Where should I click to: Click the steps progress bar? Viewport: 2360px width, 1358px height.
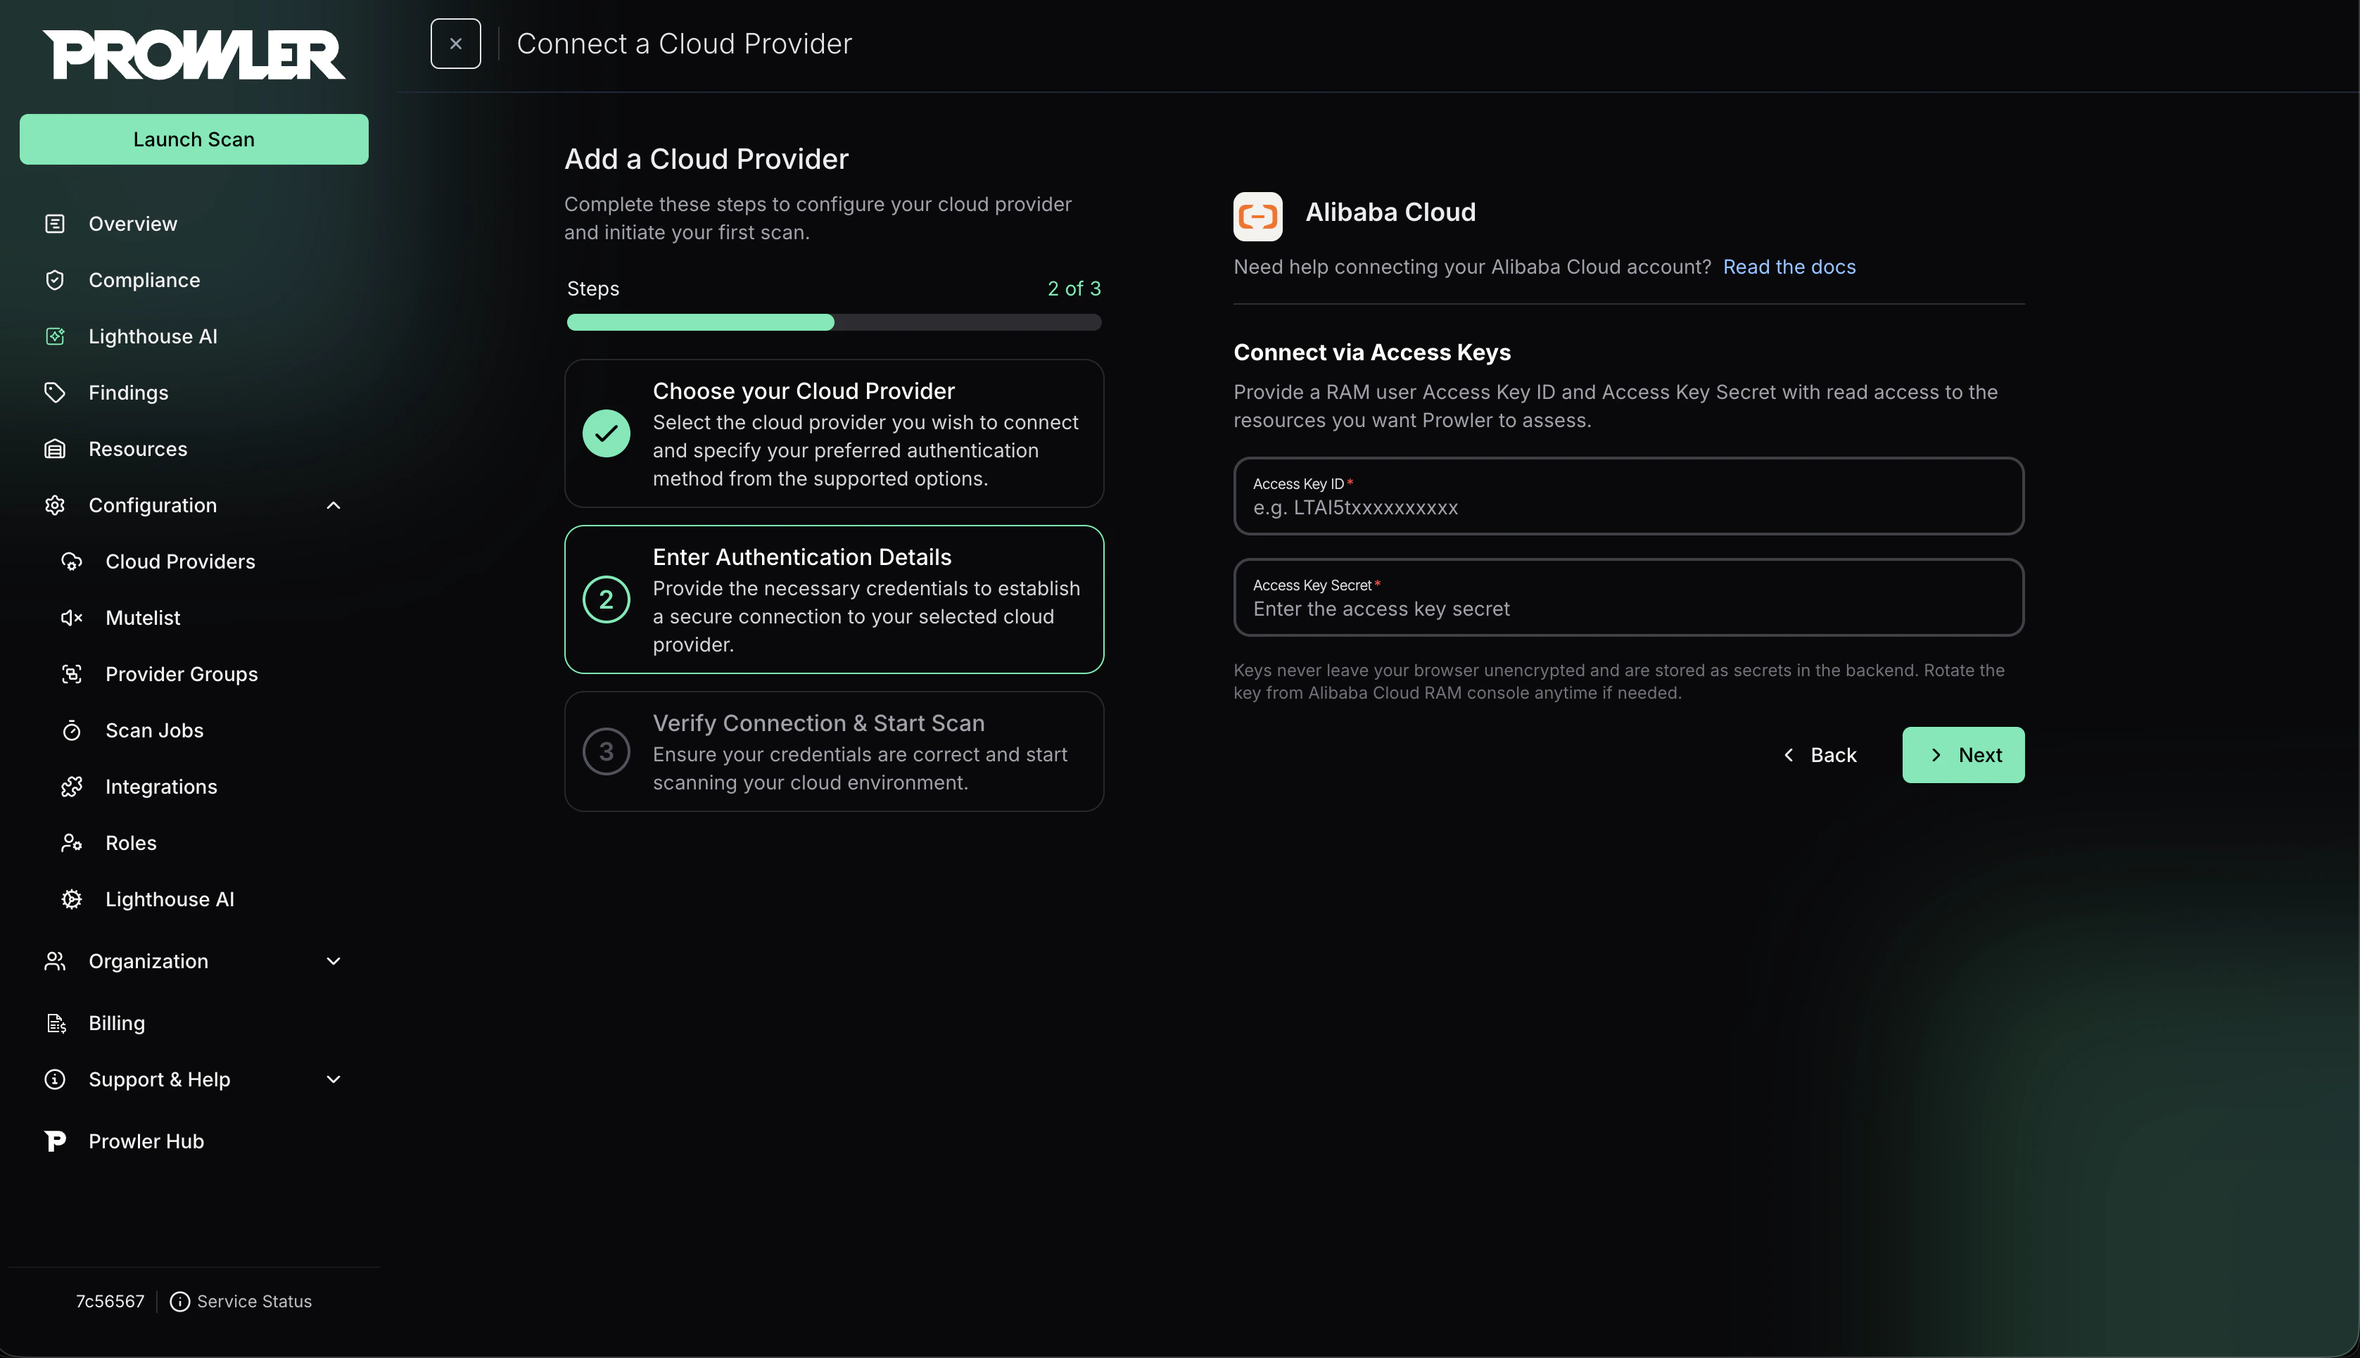click(834, 322)
